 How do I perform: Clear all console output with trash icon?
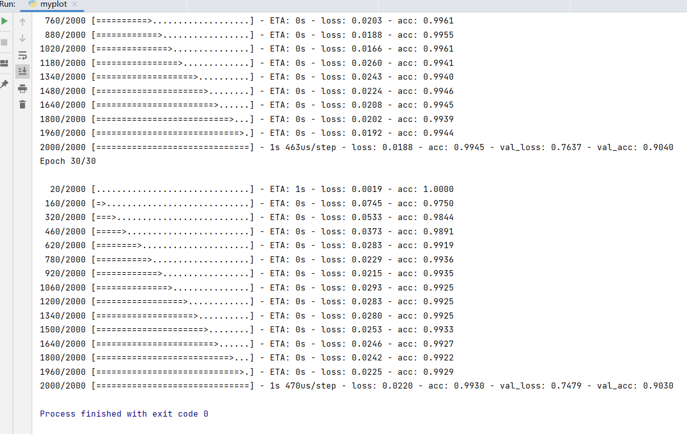(22, 105)
